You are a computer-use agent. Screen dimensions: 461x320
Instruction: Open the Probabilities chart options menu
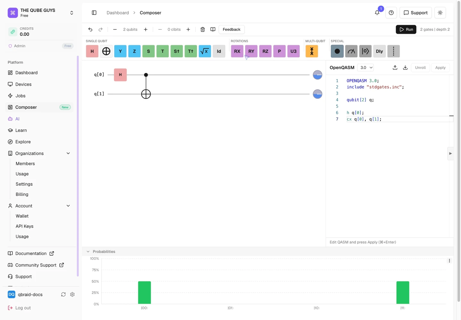pos(449,261)
